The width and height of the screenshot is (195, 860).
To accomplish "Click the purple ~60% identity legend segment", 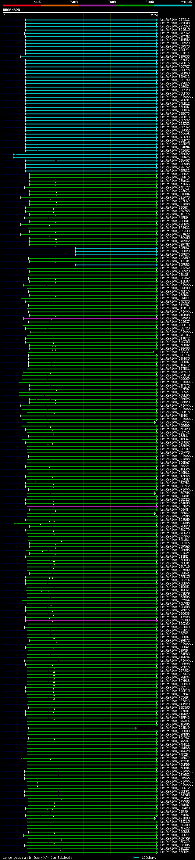I will (x=97, y=5).
